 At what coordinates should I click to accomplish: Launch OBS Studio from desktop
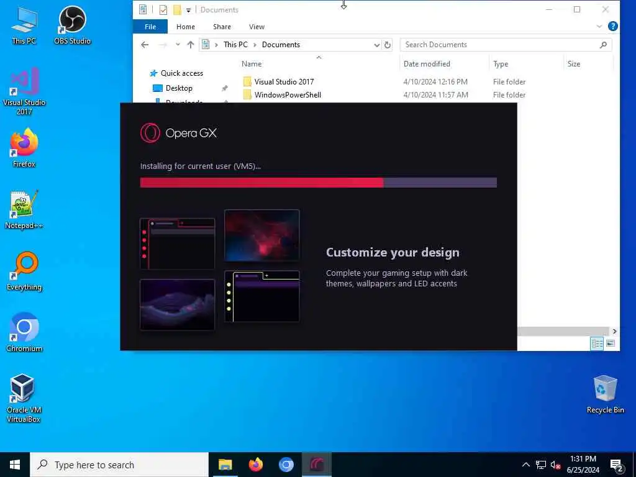(72, 25)
